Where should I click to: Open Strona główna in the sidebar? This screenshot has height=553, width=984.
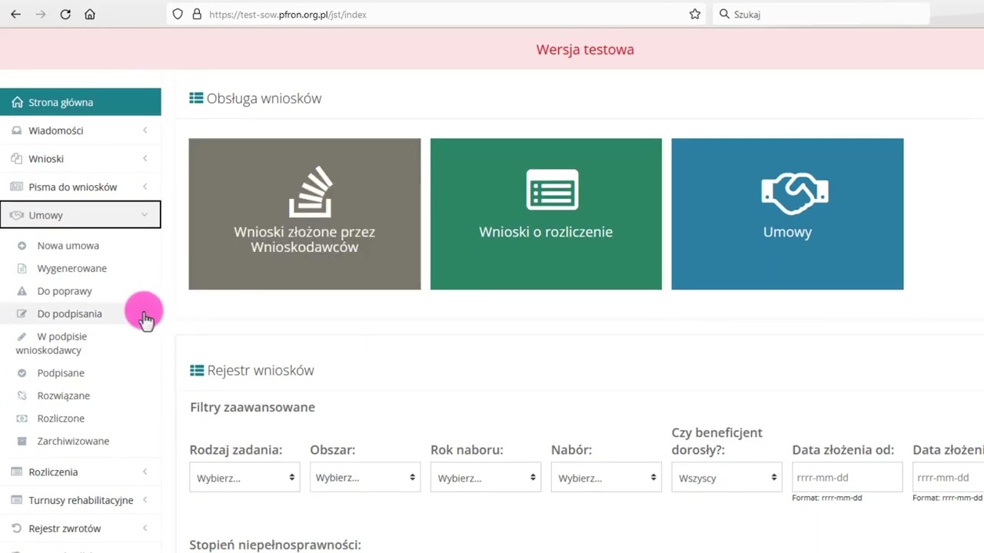click(x=61, y=102)
